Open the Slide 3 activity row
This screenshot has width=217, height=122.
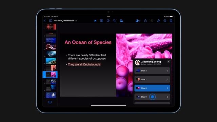point(152,71)
